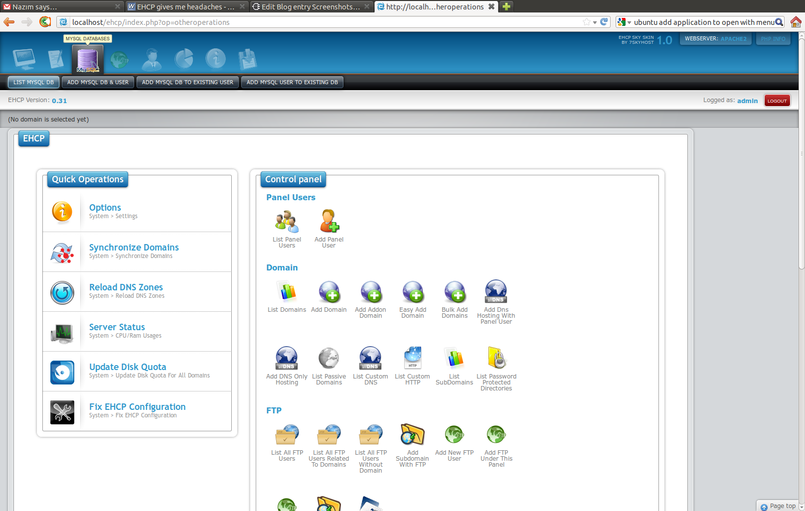Open the Update Disk Quota link
This screenshot has width=805, height=511.
point(128,367)
